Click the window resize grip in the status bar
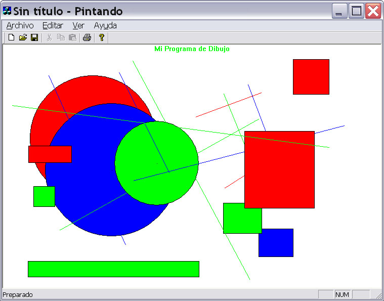The width and height of the screenshot is (384, 301). coord(378,295)
